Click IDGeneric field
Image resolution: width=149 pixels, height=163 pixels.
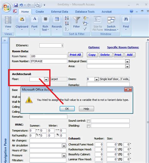click(x=51, y=45)
